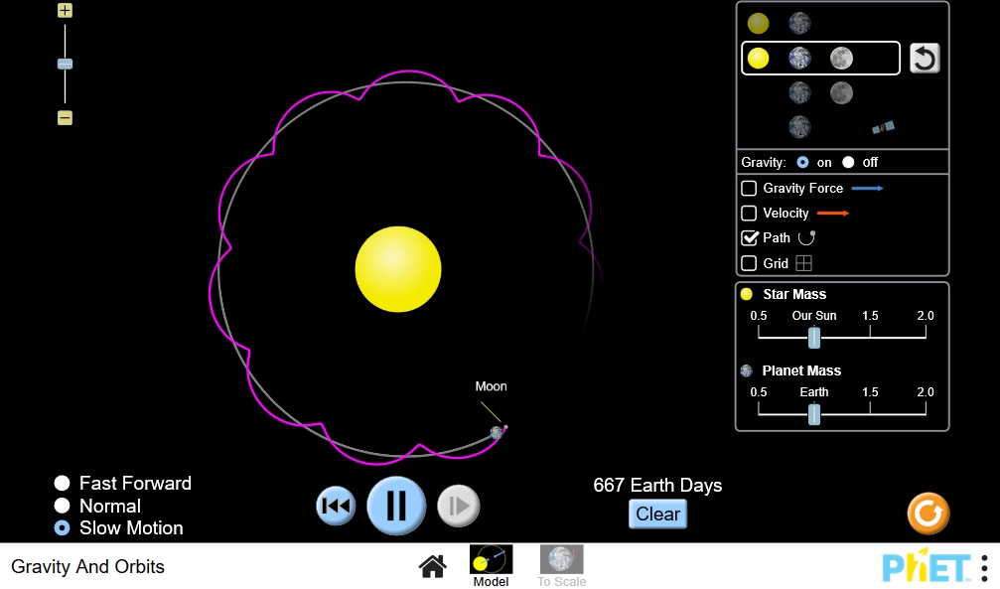Click the Star Mass 2.0 tick label
1000x589 pixels.
[x=926, y=316]
